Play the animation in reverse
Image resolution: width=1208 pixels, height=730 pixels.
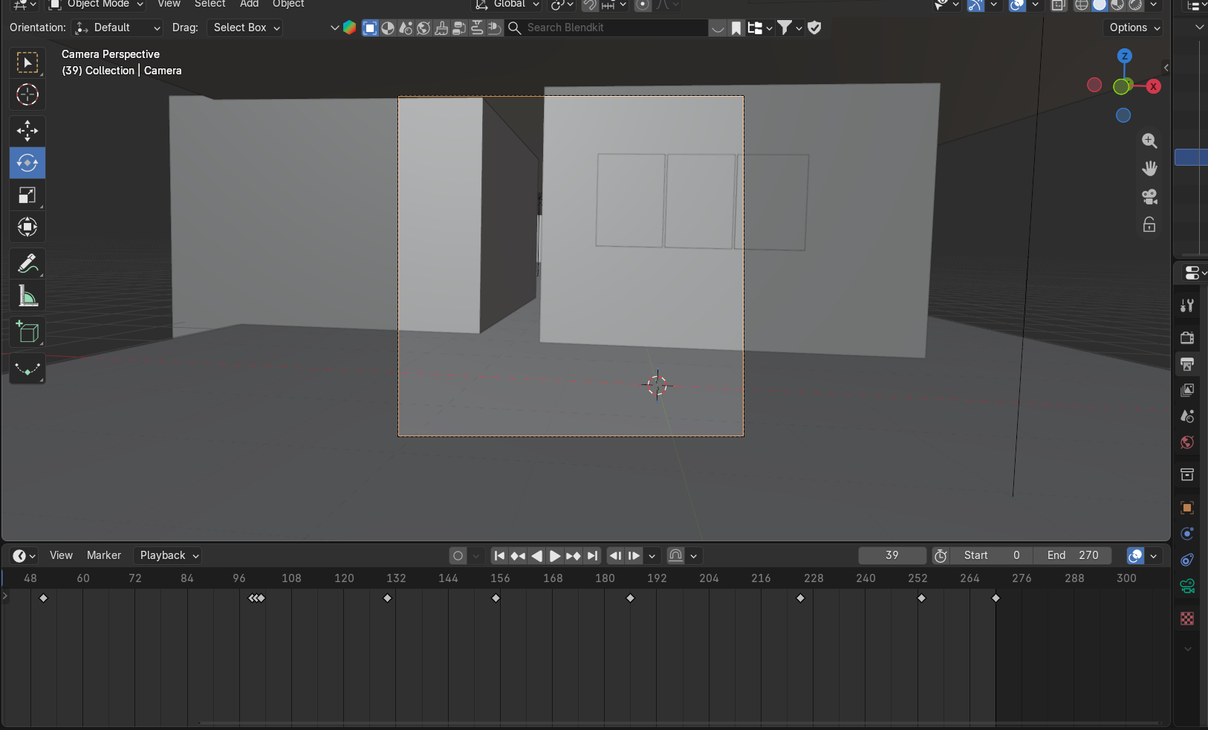coord(536,555)
